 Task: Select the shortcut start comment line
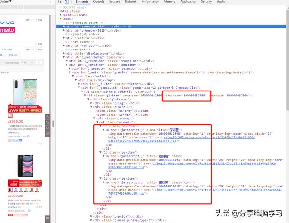[84, 23]
